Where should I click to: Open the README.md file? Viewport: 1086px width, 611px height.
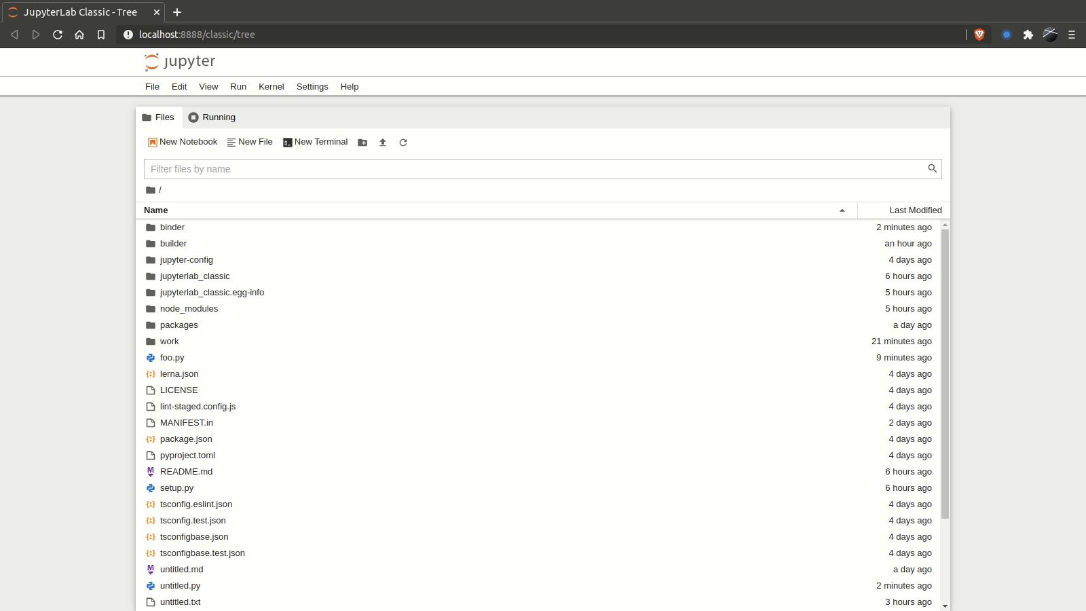click(186, 471)
